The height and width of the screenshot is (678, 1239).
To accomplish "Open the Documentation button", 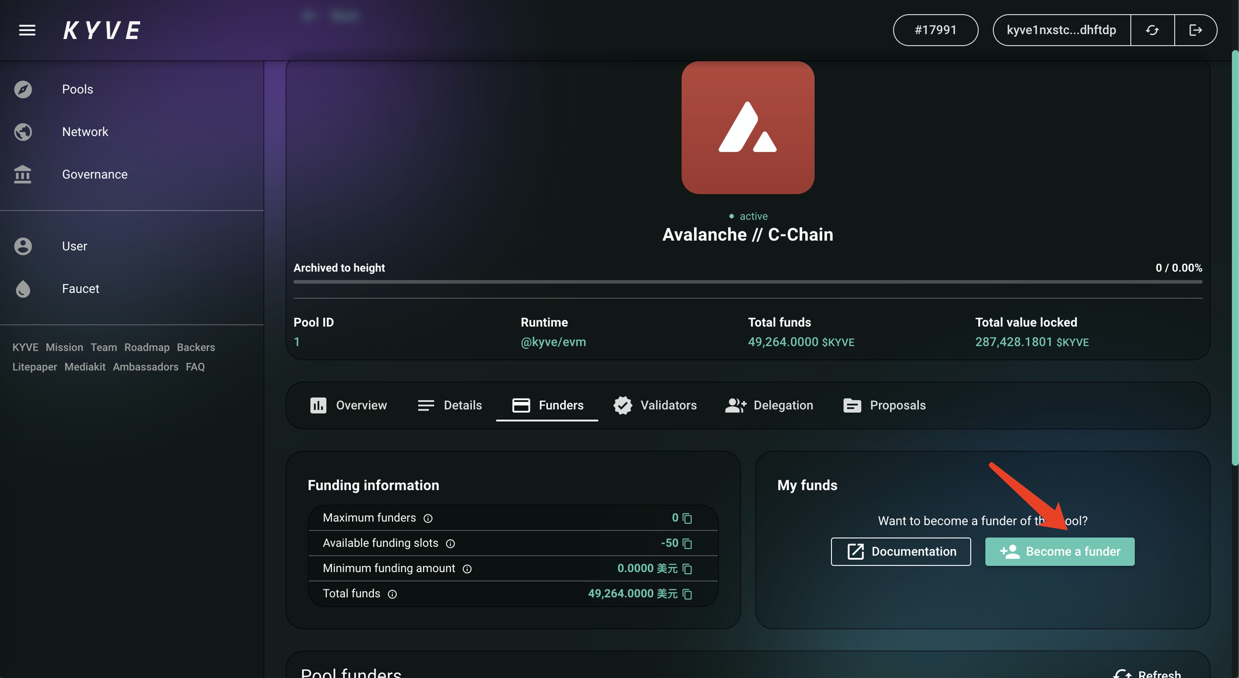I will (900, 552).
